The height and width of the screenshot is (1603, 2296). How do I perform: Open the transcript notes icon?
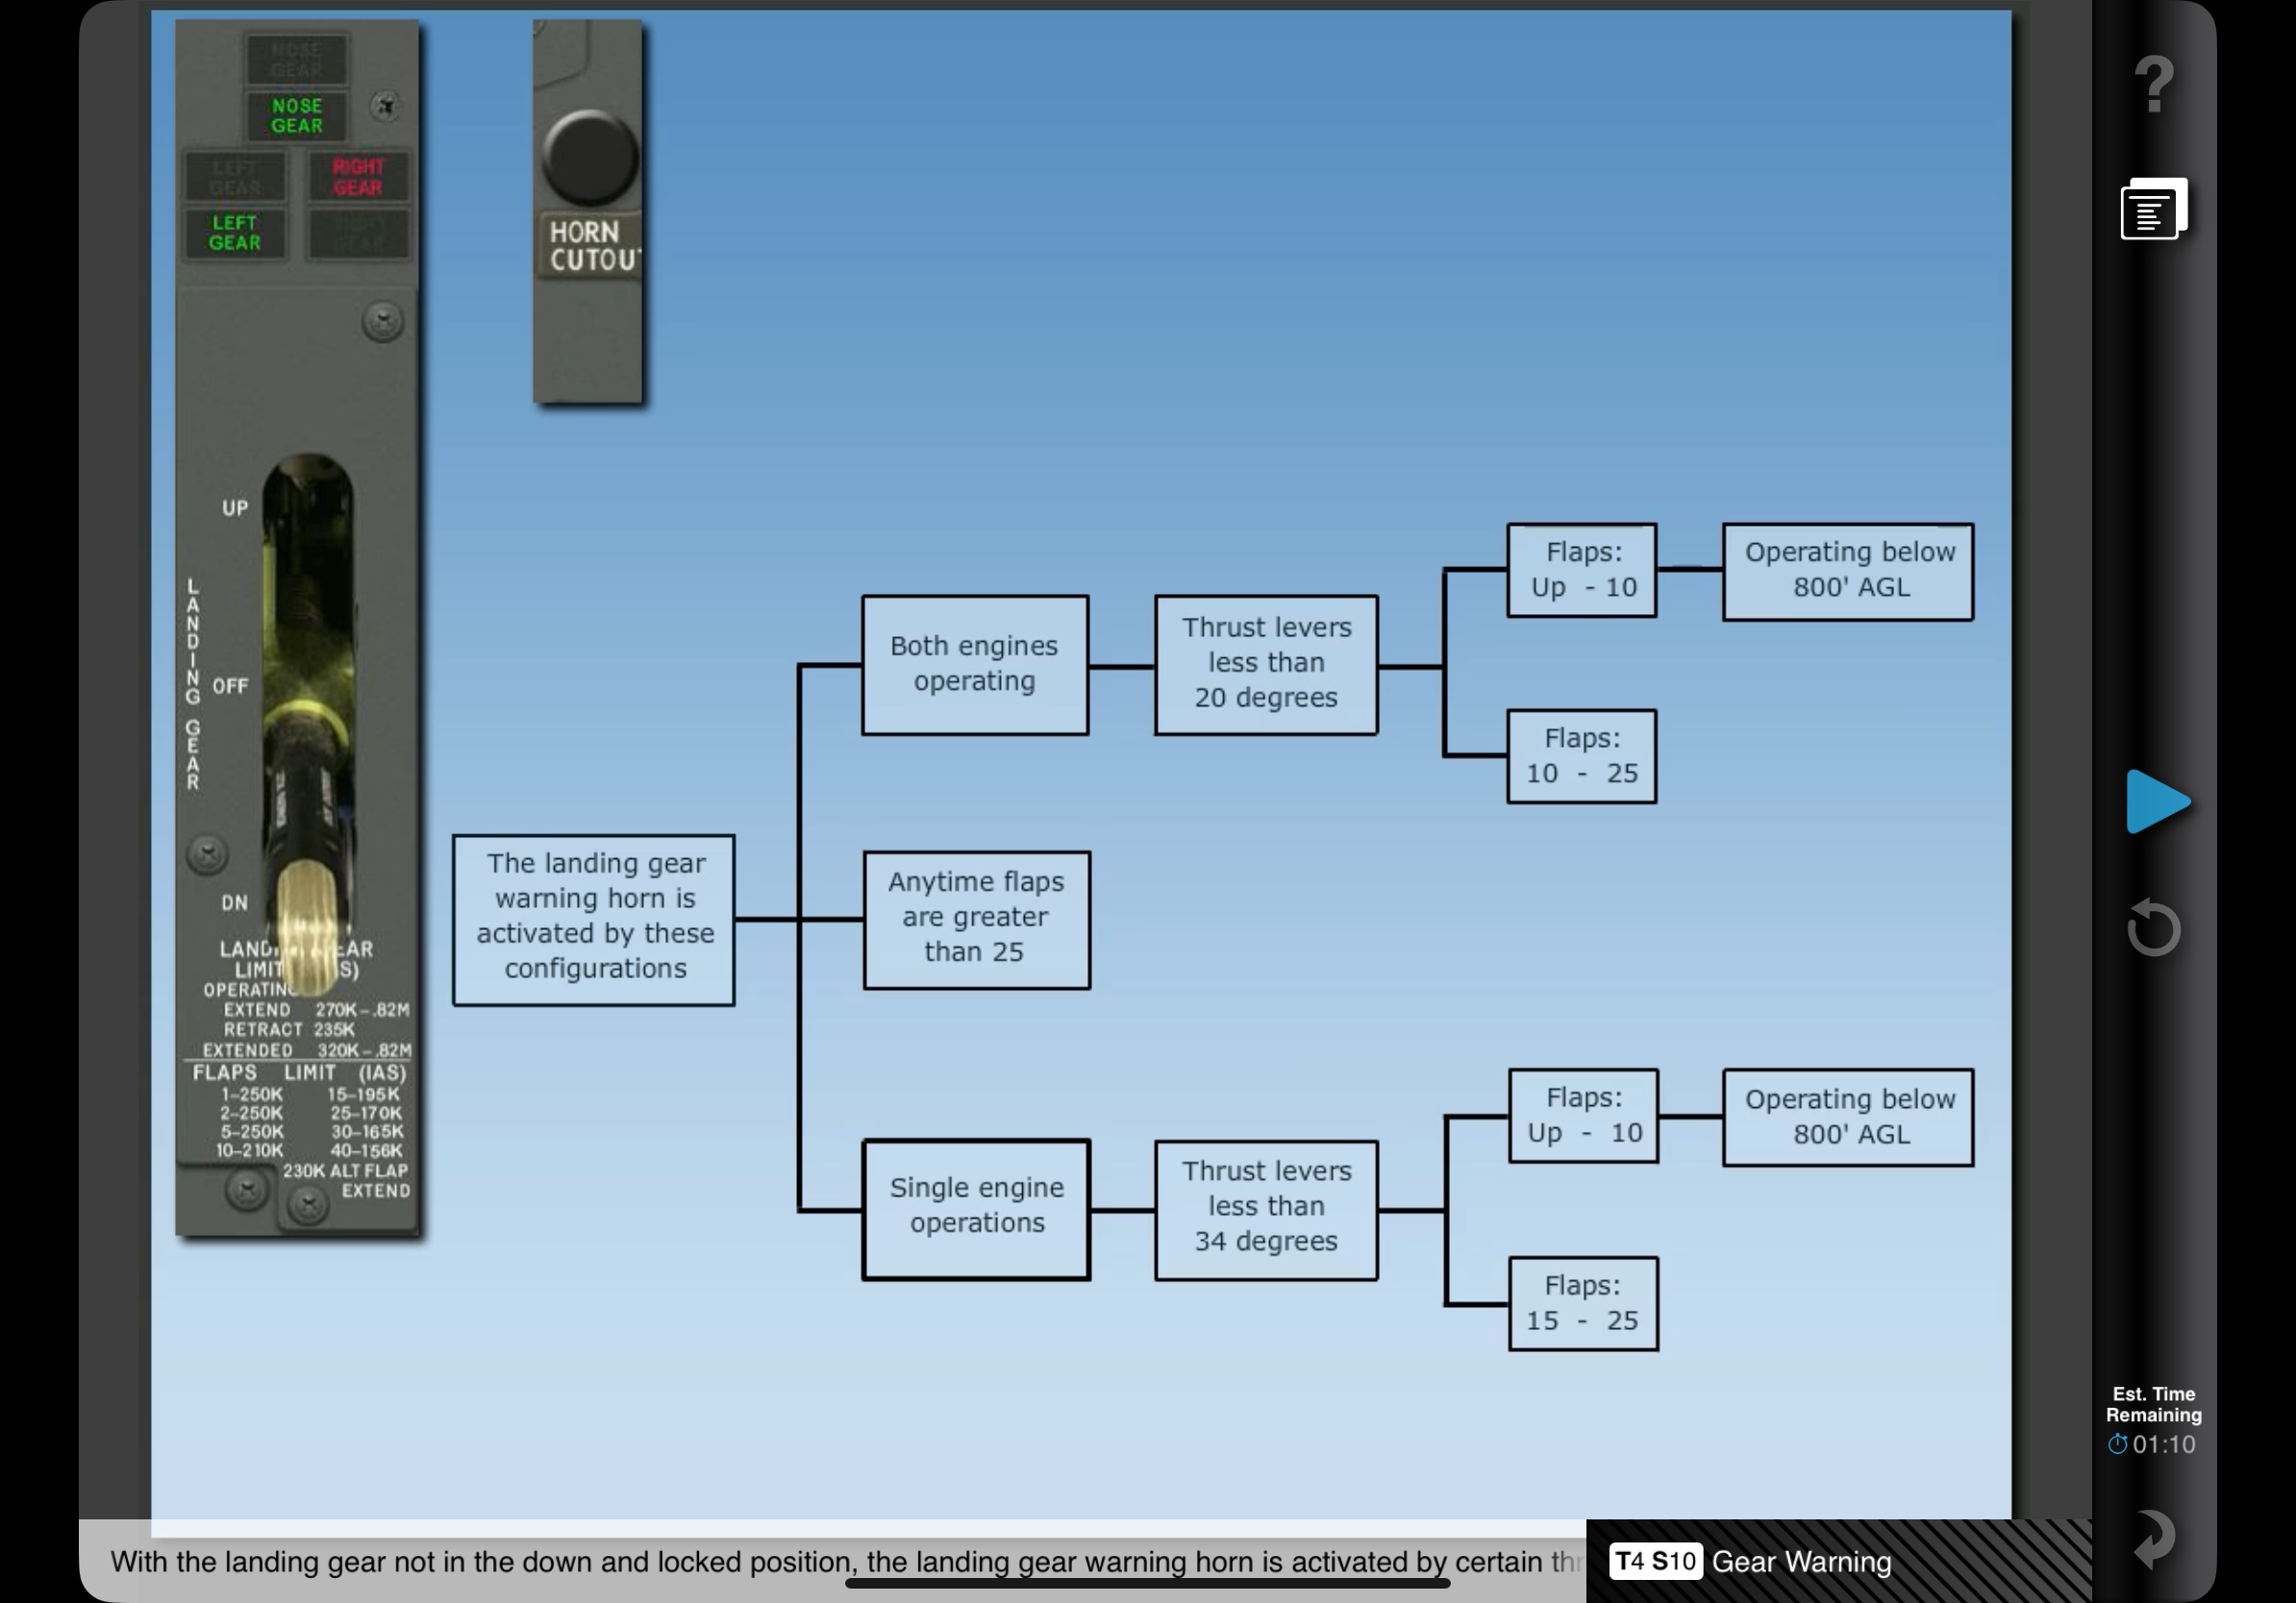[x=2153, y=210]
